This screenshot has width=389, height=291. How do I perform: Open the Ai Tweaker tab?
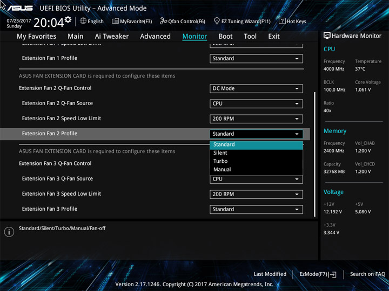(112, 37)
